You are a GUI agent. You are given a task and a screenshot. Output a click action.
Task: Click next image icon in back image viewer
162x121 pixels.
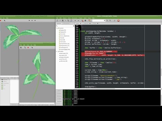click(35, 21)
